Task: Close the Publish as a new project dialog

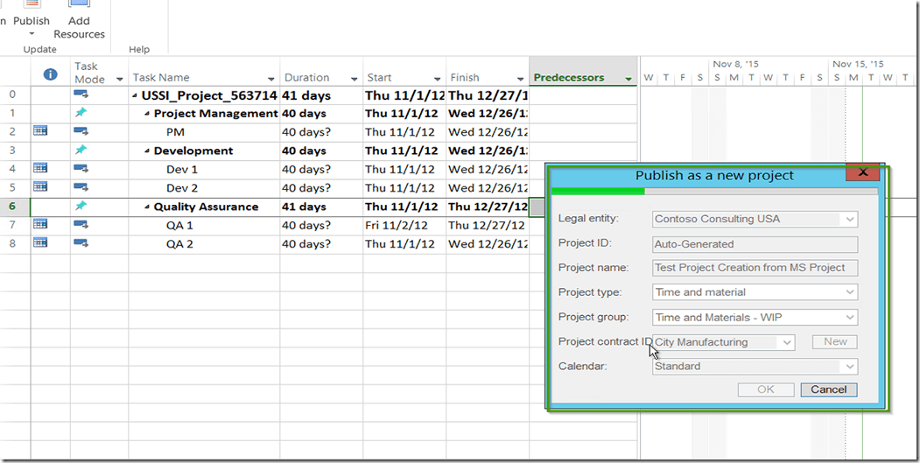Action: click(x=862, y=173)
